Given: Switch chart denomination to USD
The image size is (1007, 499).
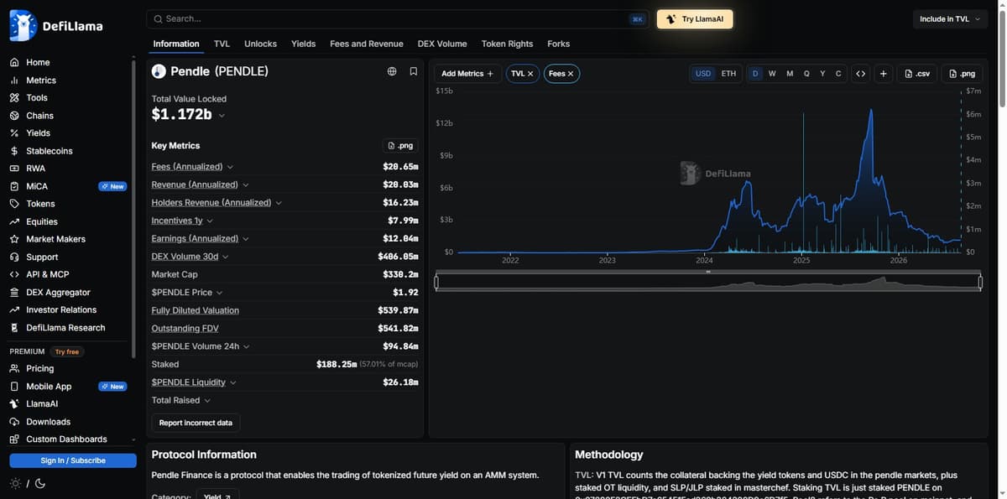Looking at the screenshot, I should (703, 74).
